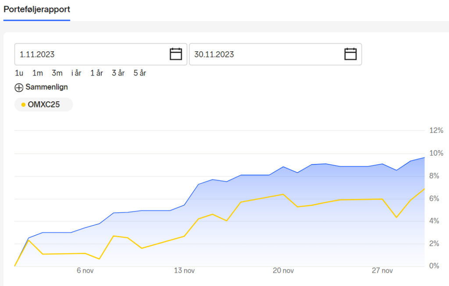The image size is (449, 286).
Task: Select the 3m time range
Action: coord(57,73)
